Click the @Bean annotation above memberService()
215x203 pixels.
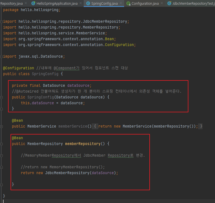click(x=17, y=121)
